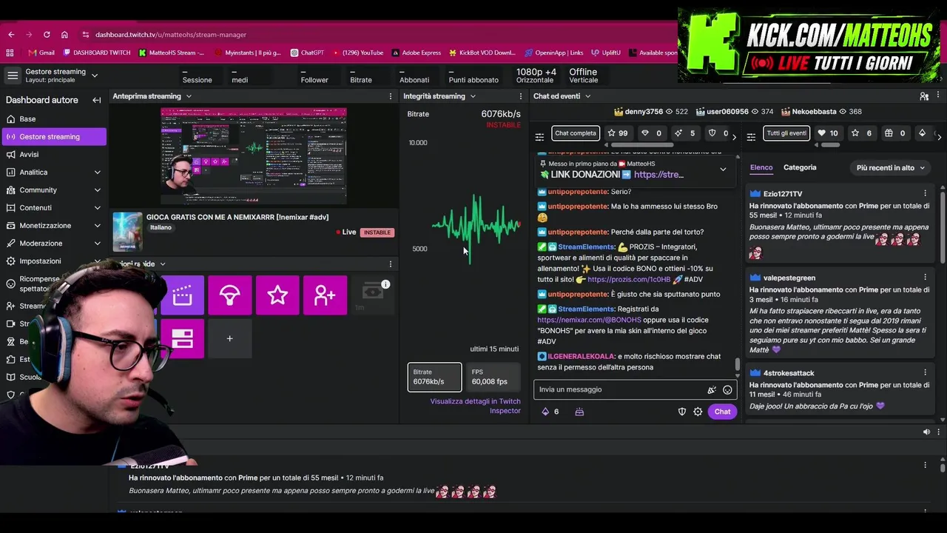This screenshot has width=947, height=533.
Task: Open the Più recenti in alto sort dropdown
Action: tap(891, 168)
